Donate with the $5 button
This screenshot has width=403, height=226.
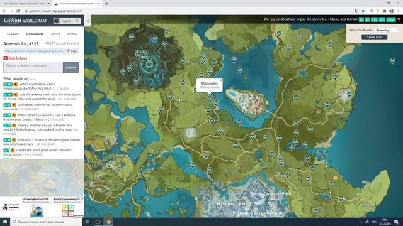367,19
